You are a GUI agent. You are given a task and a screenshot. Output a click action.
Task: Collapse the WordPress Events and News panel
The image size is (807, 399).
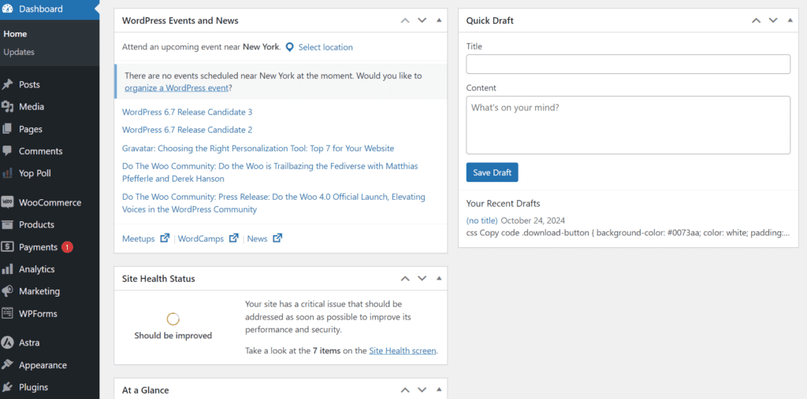click(x=439, y=20)
